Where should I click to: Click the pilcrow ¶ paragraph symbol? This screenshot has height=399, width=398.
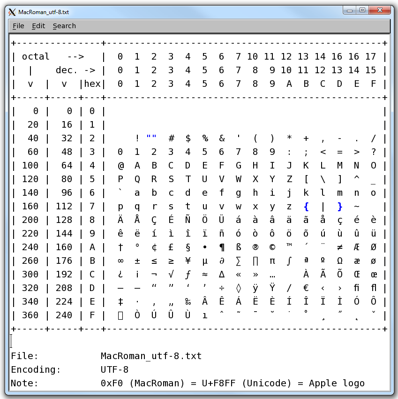coord(221,247)
